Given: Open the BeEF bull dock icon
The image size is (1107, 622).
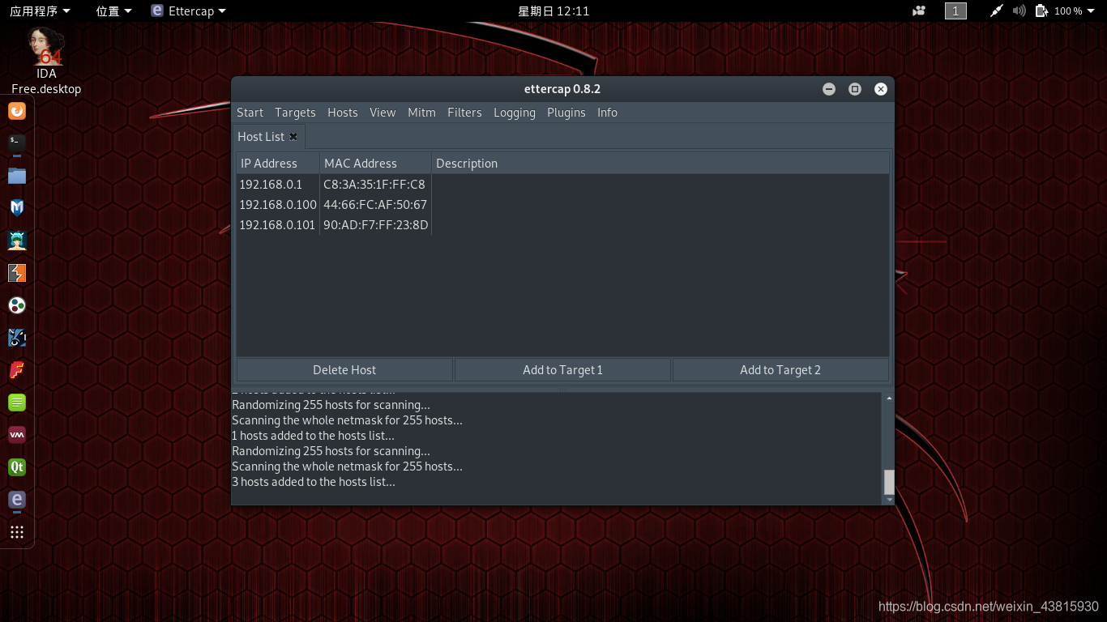Looking at the screenshot, I should tap(17, 338).
